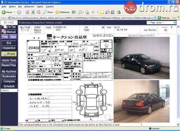
Task: Open Recent Price in sidebar
Action: coord(9,65)
